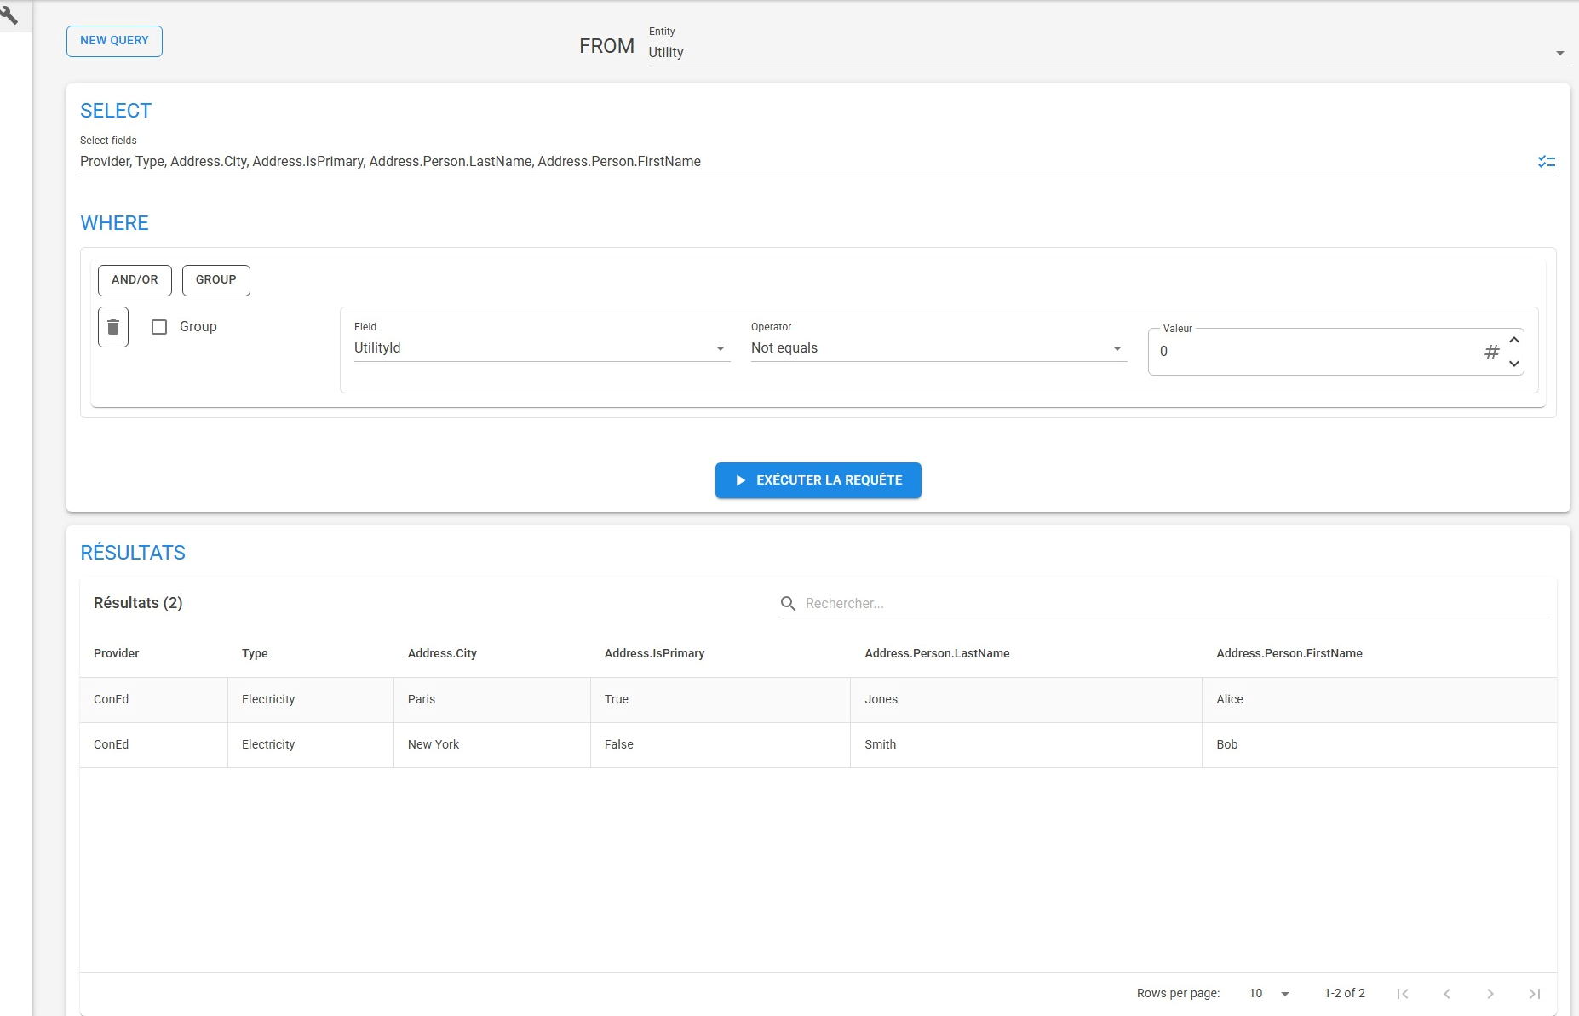
Task: Open the Rows per page dropdown
Action: [1269, 993]
